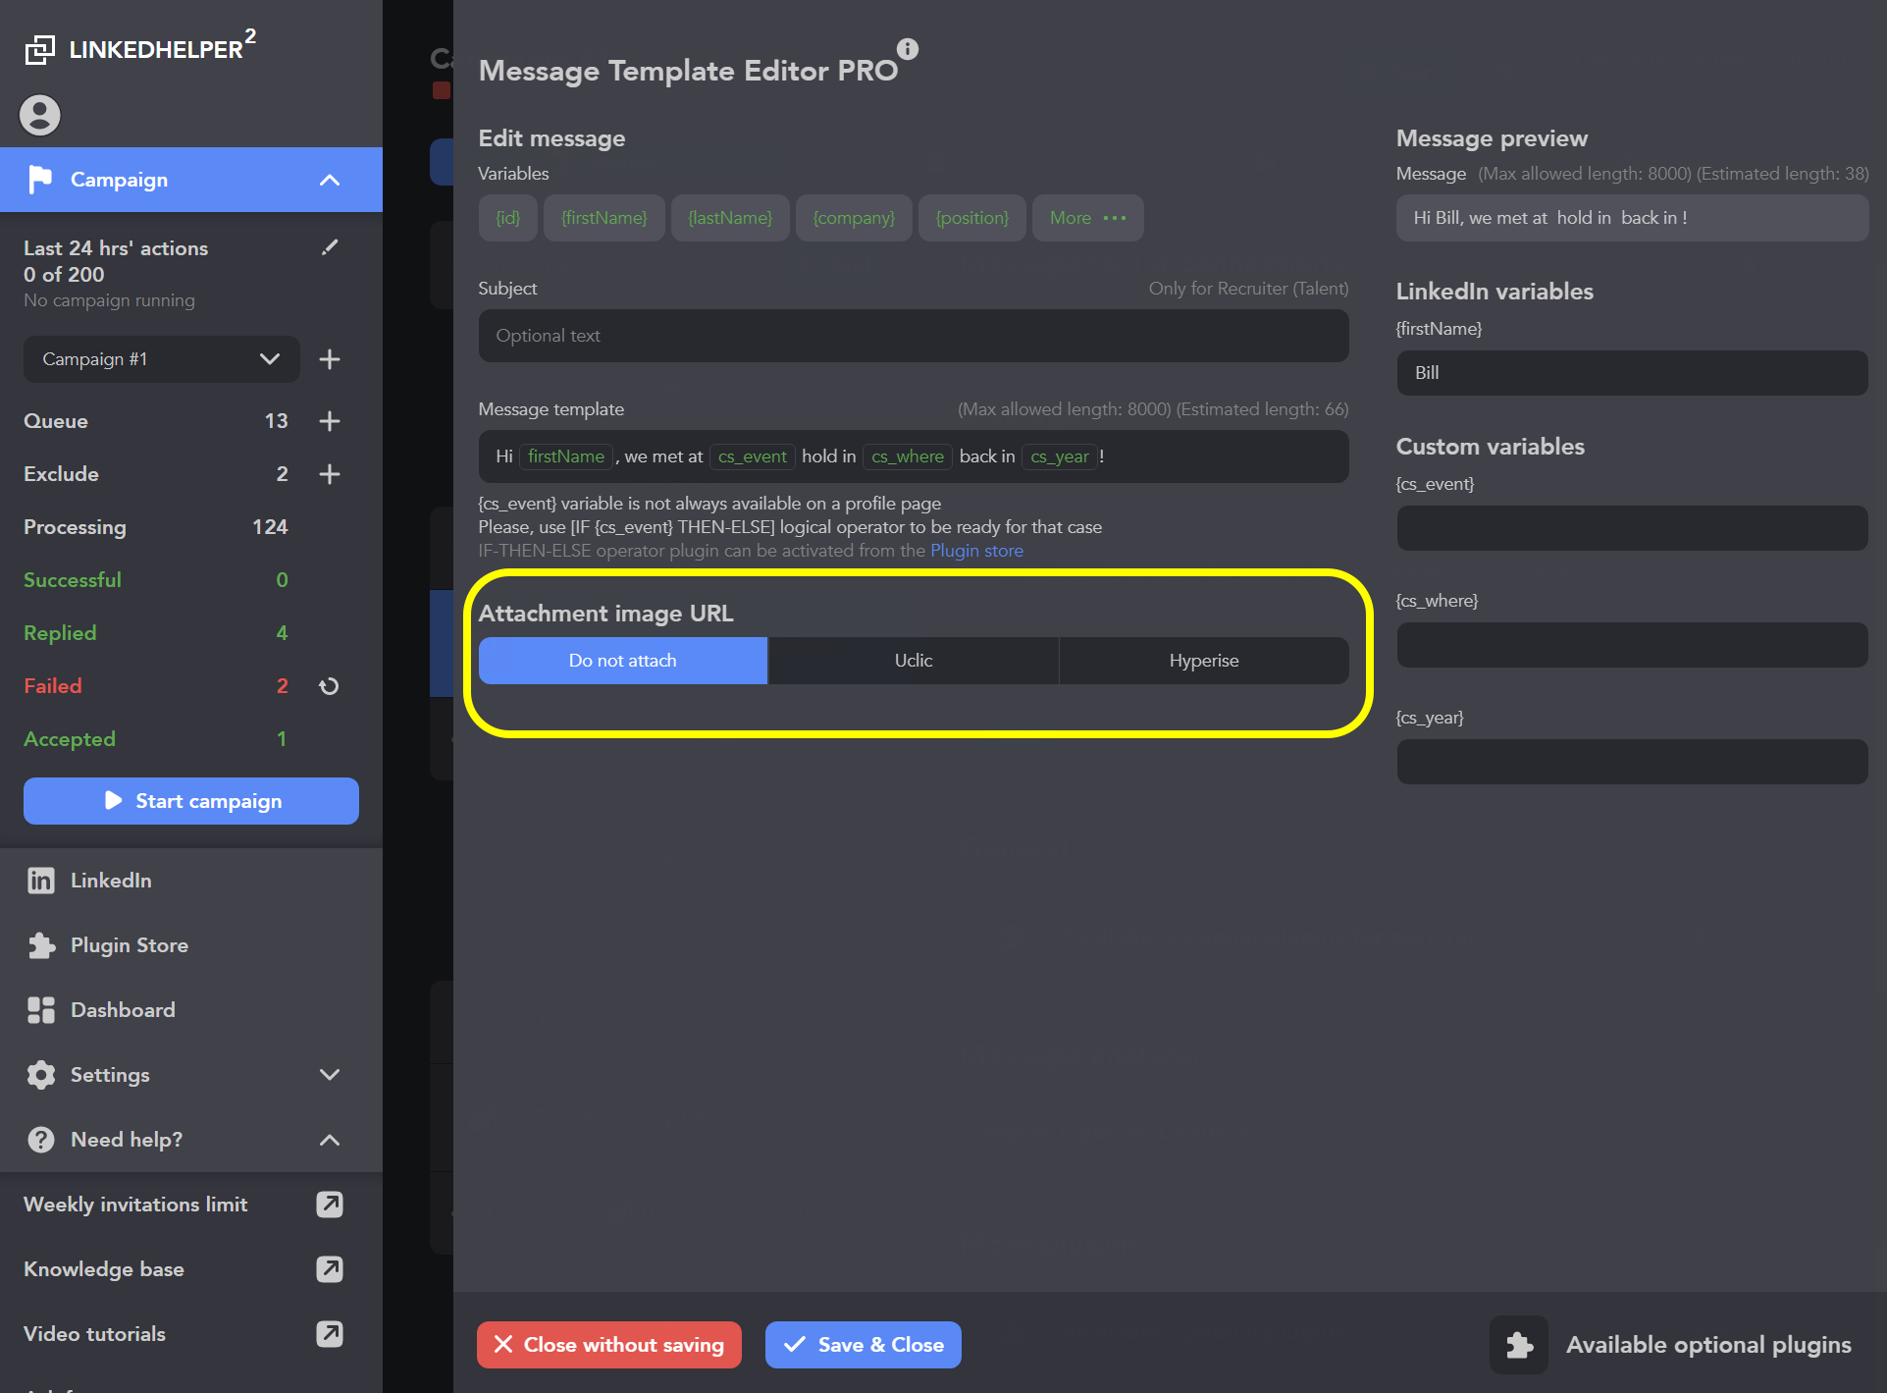The height and width of the screenshot is (1393, 1887).
Task: Click Save & Close button
Action: coord(864,1345)
